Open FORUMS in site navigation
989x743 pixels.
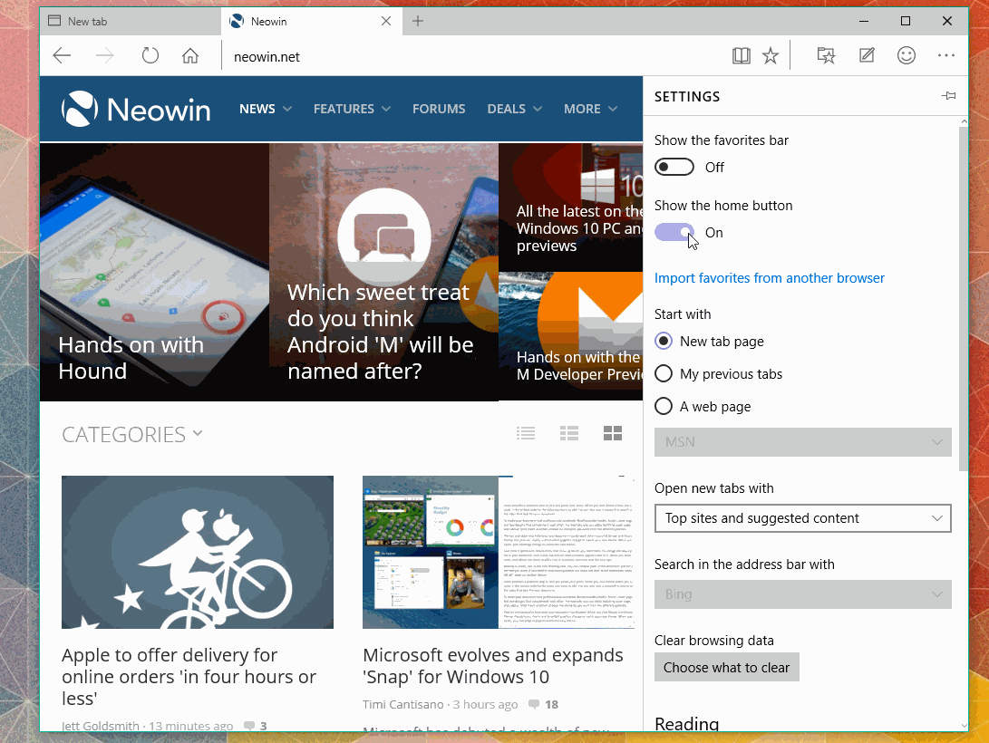coord(439,109)
